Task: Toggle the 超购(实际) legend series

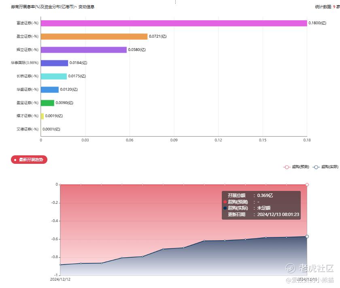Action: click(325, 167)
